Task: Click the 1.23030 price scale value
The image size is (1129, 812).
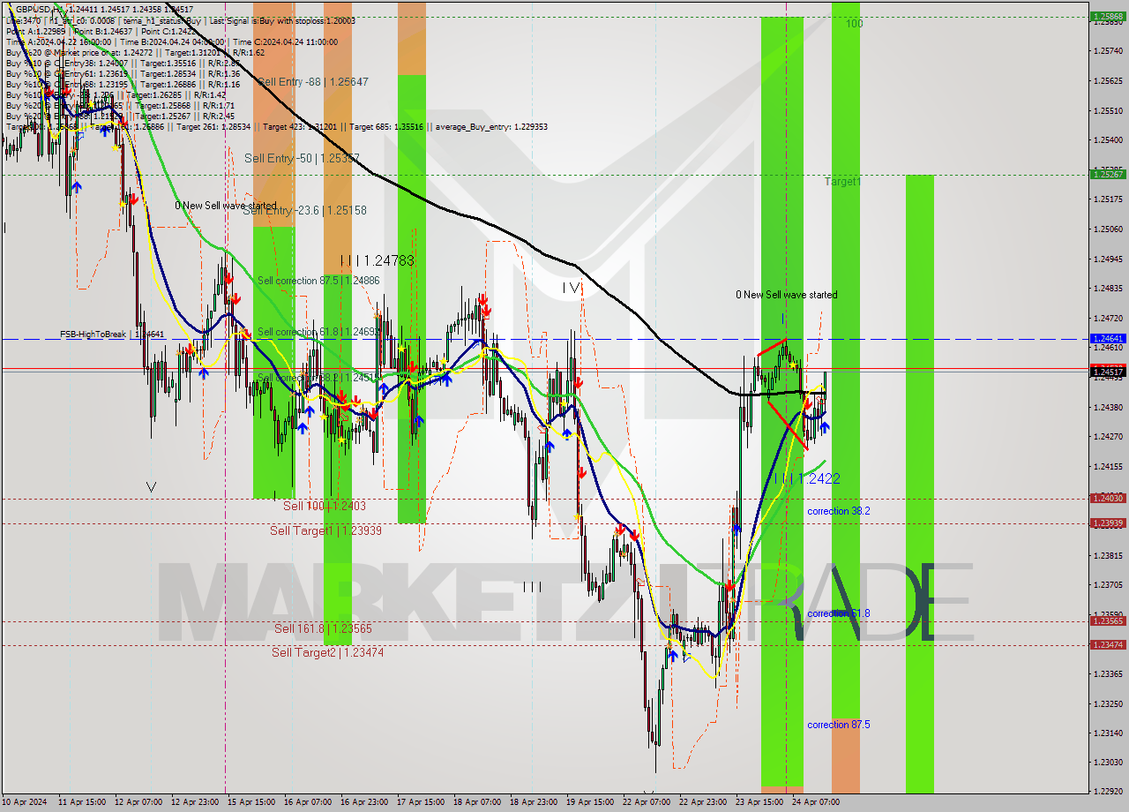Action: click(1107, 762)
